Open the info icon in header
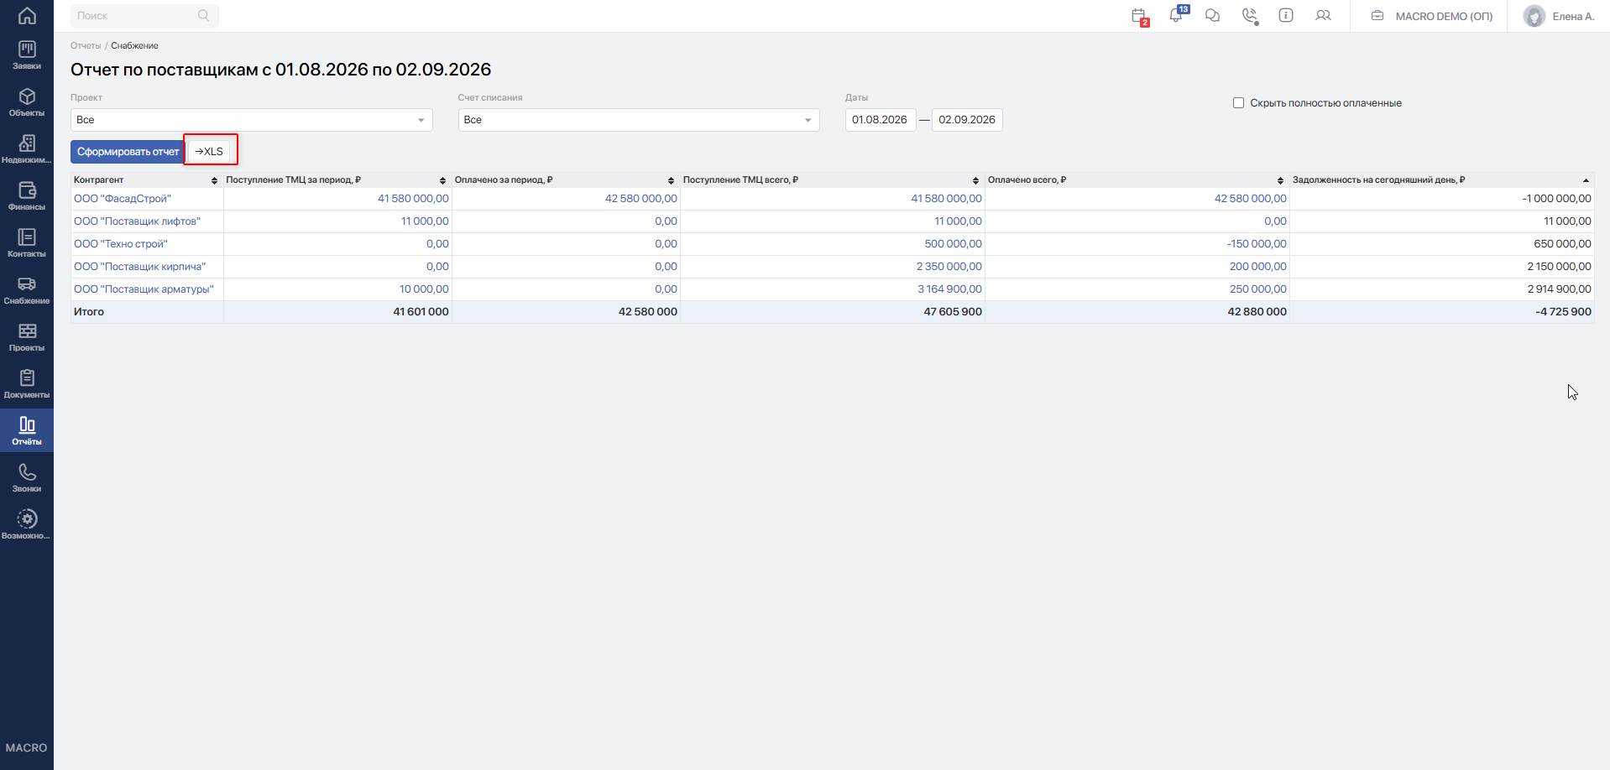 click(1286, 15)
